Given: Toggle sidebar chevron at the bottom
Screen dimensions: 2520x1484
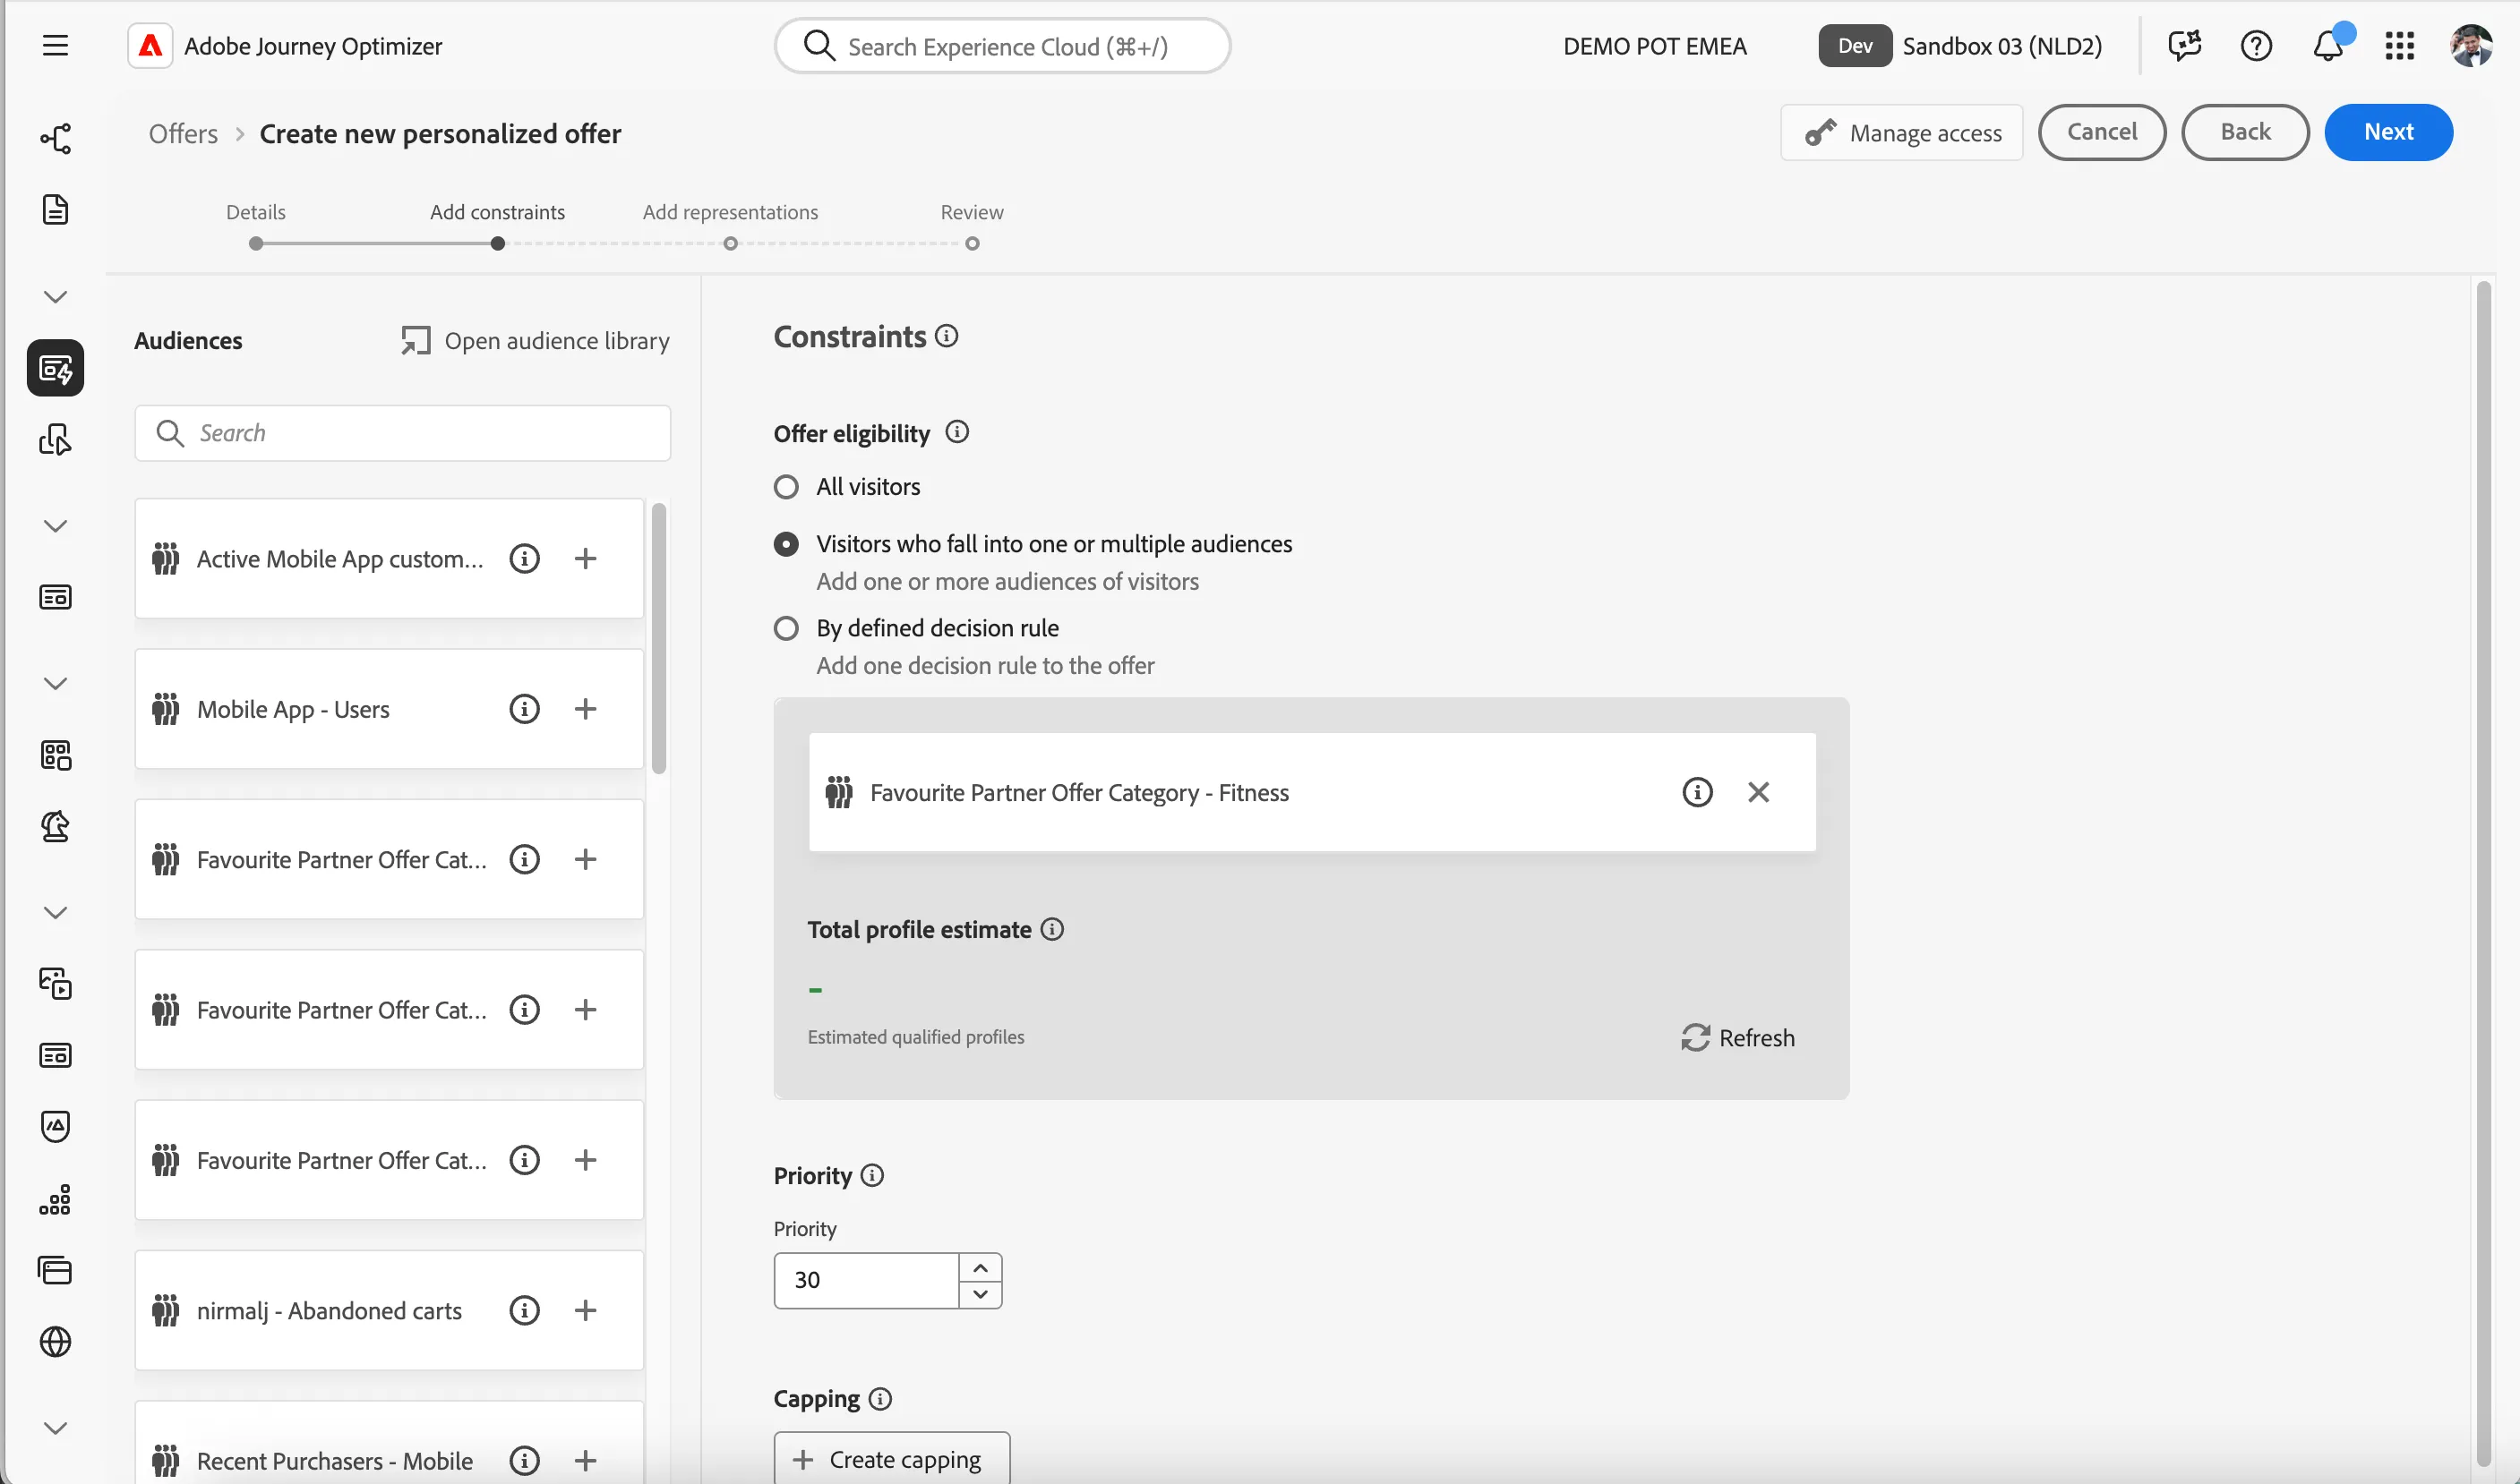Looking at the screenshot, I should coord(55,1428).
